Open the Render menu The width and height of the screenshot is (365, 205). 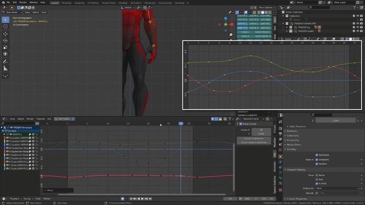point(23,2)
